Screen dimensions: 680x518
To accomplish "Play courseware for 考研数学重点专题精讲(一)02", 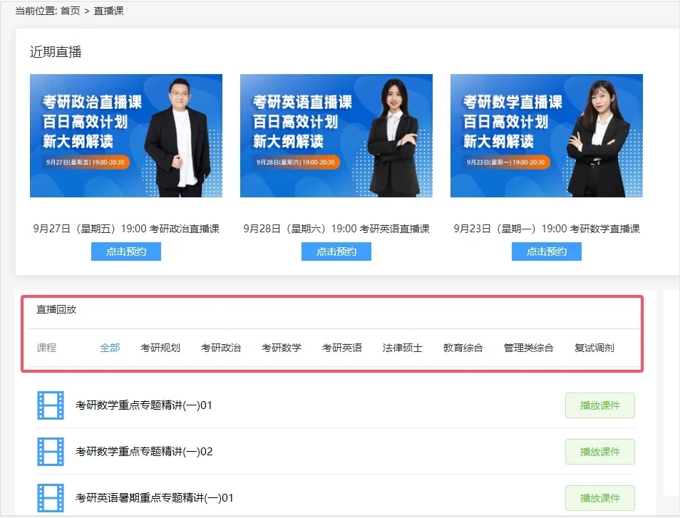I will [599, 452].
